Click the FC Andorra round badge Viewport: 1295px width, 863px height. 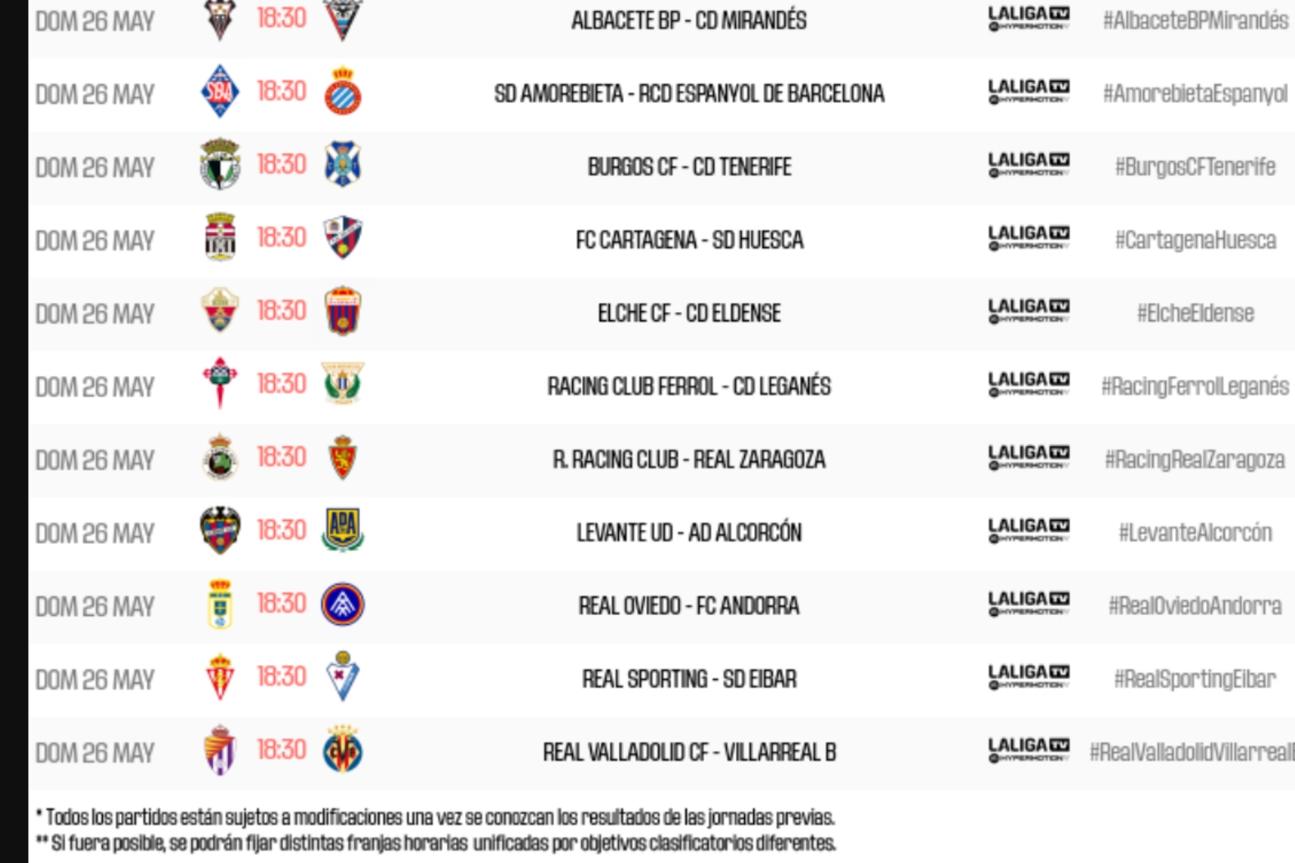[343, 604]
